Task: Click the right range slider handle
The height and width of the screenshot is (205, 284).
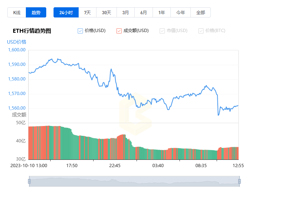Action: [240, 181]
